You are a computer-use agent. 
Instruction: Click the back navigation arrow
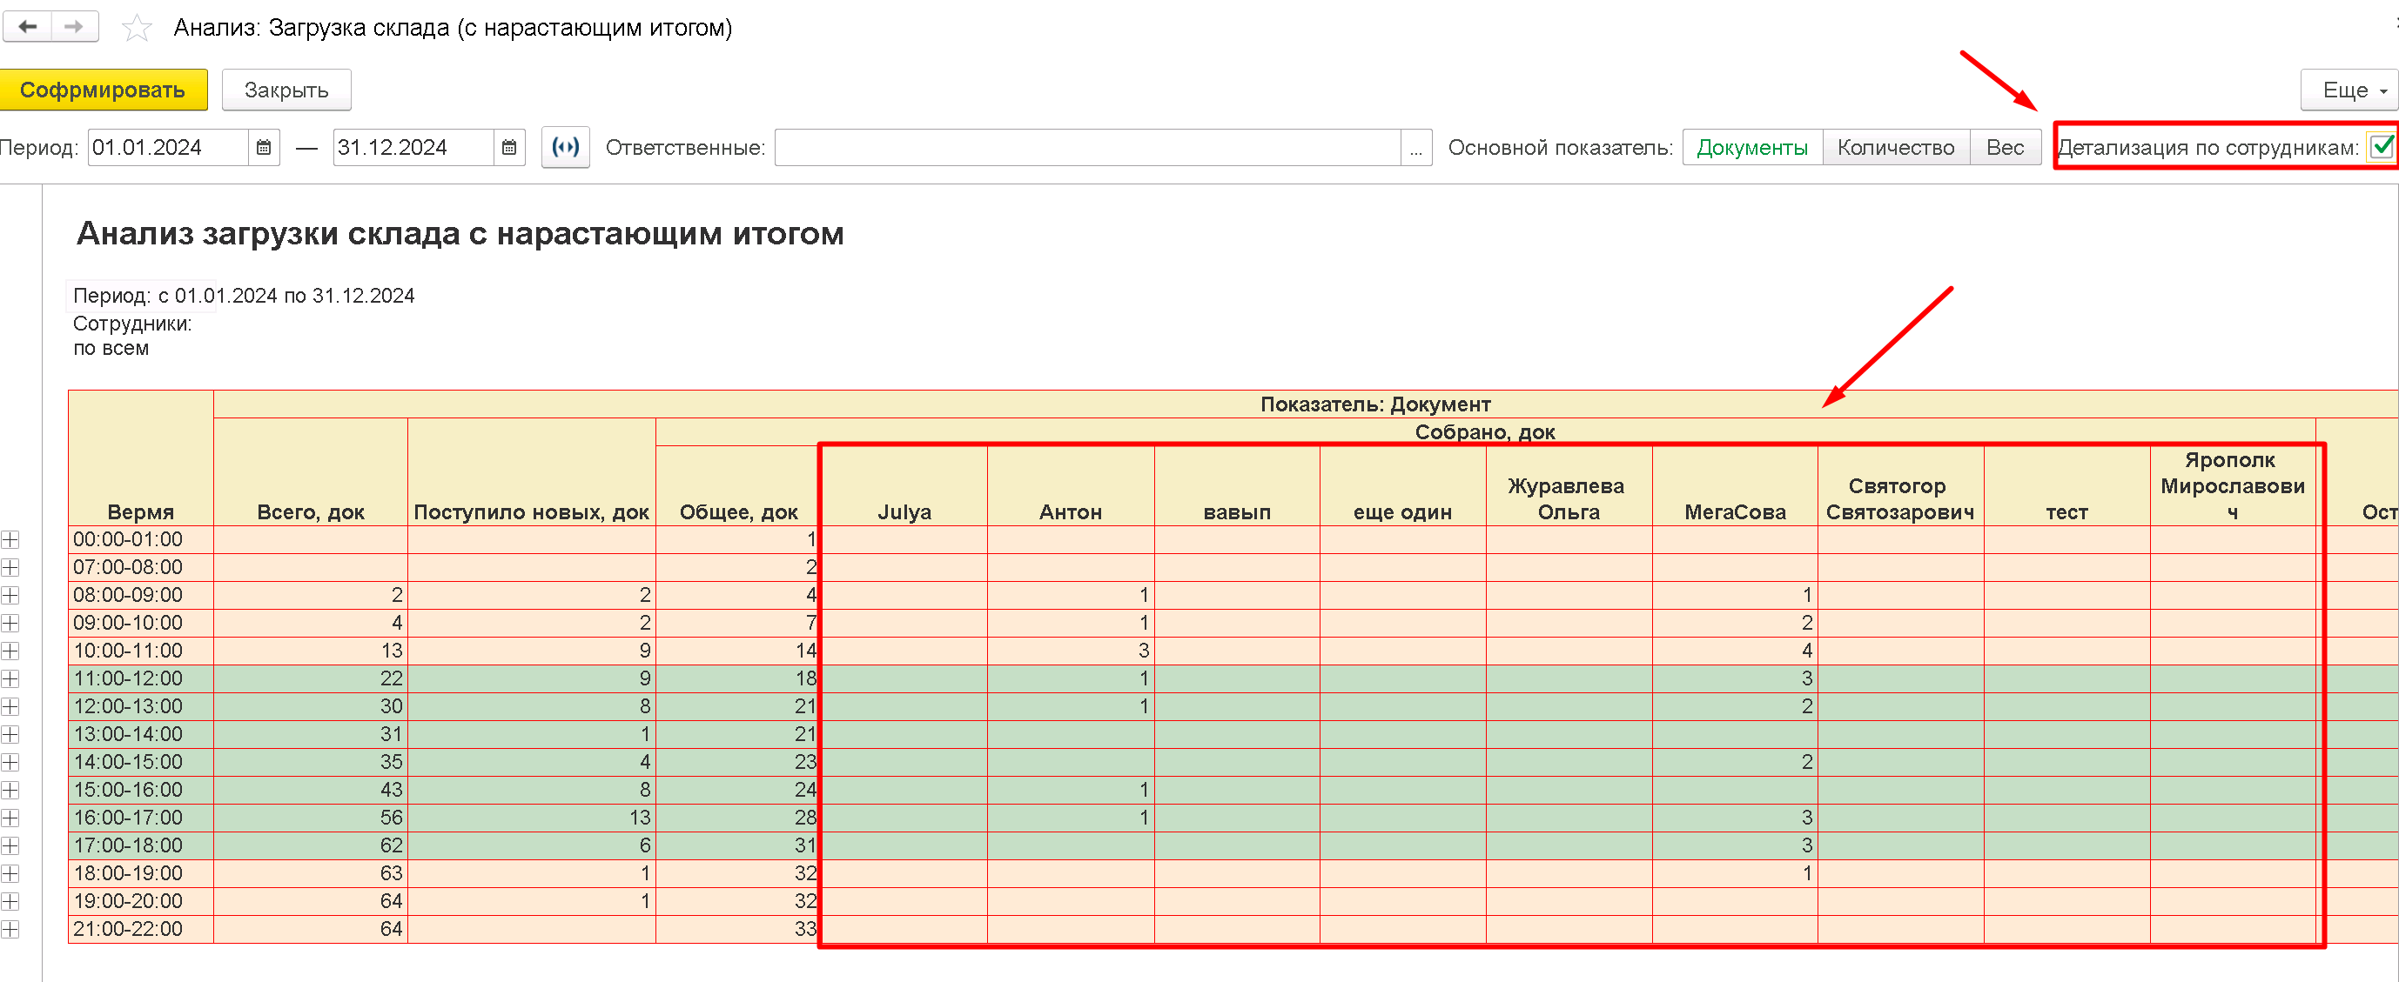click(x=28, y=27)
